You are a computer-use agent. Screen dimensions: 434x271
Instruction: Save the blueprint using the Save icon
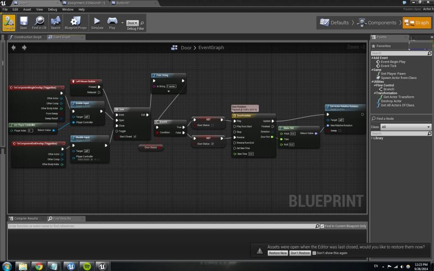[23, 22]
